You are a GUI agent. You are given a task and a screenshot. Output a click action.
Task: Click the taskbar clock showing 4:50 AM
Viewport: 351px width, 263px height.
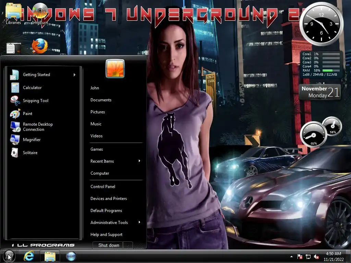click(x=334, y=256)
